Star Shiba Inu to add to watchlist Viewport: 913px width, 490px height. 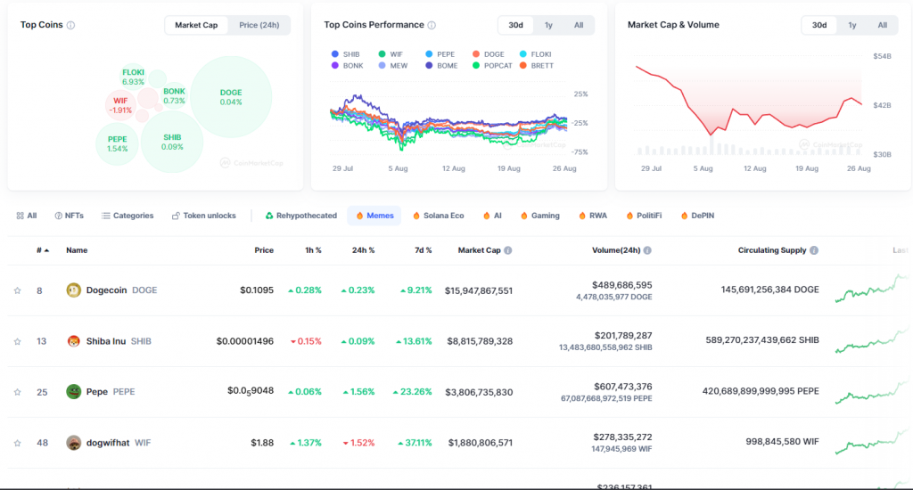coord(18,341)
